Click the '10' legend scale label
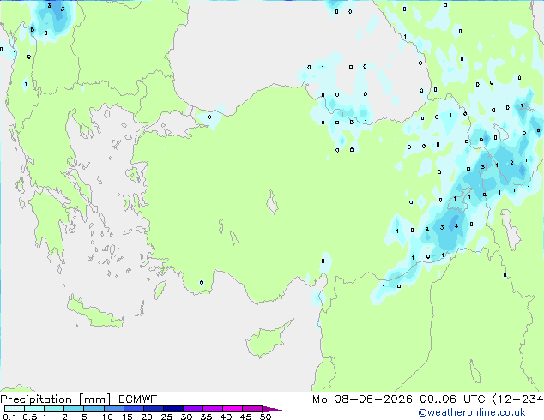 (107, 417)
